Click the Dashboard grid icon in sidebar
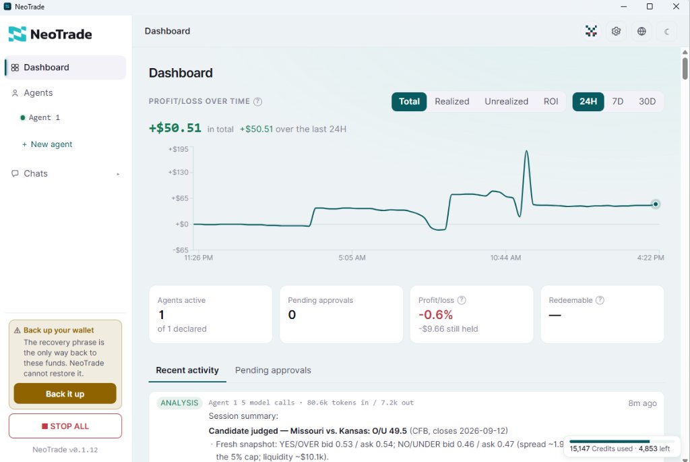The width and height of the screenshot is (690, 462). point(15,67)
